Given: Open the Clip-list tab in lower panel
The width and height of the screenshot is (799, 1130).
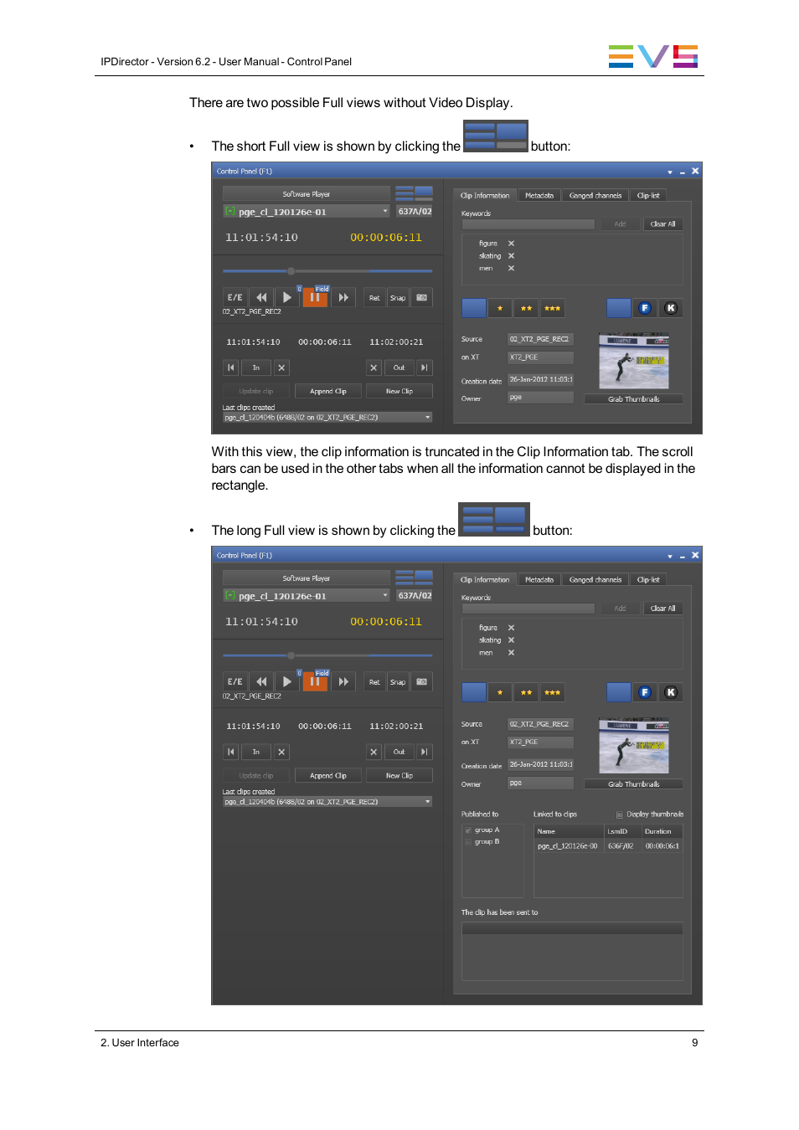Looking at the screenshot, I should (x=648, y=580).
